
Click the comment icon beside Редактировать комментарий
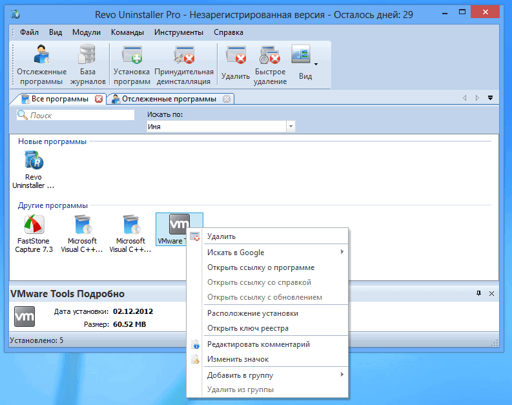tap(195, 344)
